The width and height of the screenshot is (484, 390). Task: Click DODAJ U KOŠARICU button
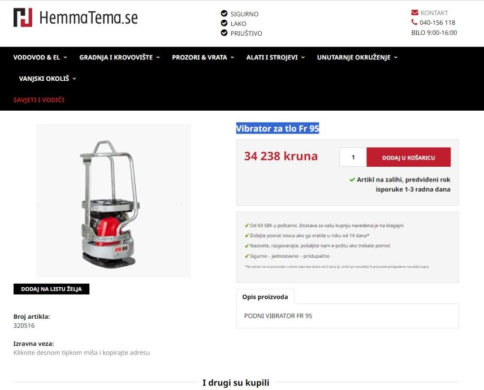(408, 157)
